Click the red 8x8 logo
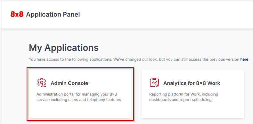Image resolution: width=253 pixels, height=124 pixels. [x=17, y=14]
